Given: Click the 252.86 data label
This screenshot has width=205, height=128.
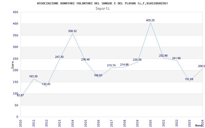Looking at the screenshot, I should tap(163, 56).
